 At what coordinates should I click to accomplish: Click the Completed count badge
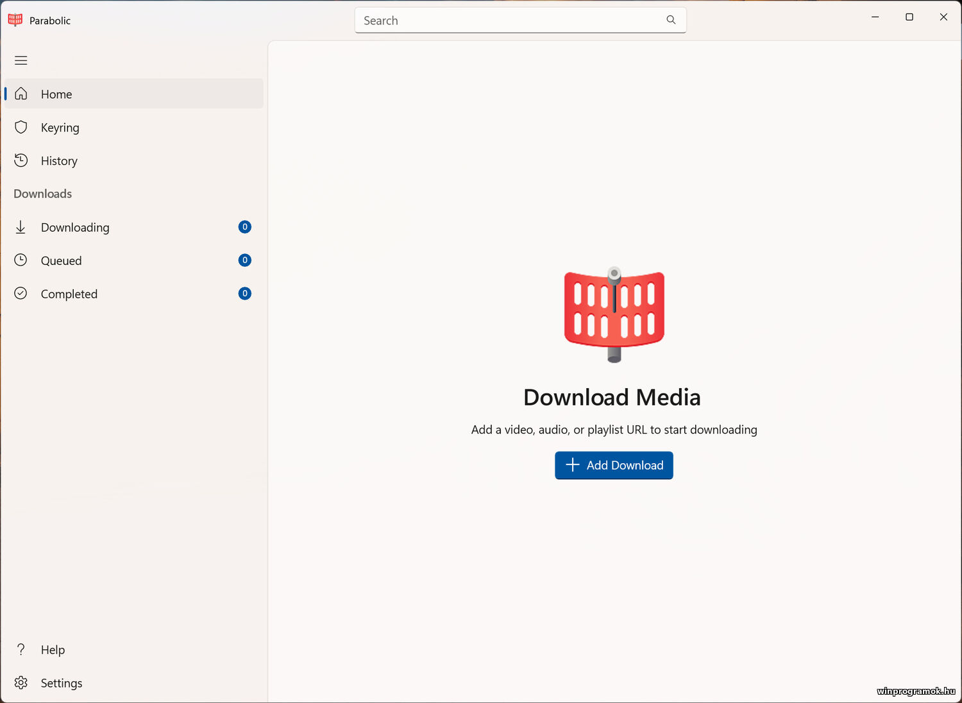click(244, 294)
